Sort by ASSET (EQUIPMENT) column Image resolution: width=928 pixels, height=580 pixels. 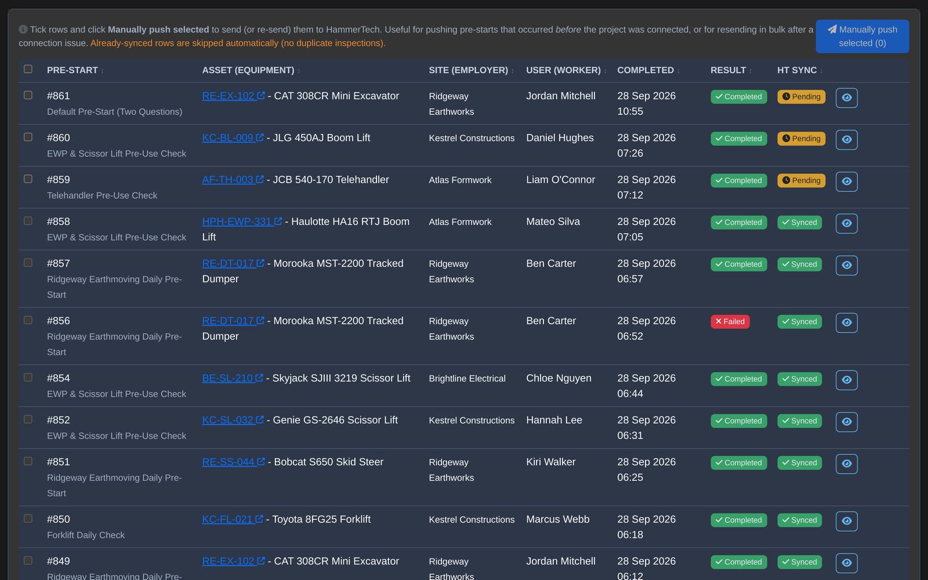[x=251, y=70]
